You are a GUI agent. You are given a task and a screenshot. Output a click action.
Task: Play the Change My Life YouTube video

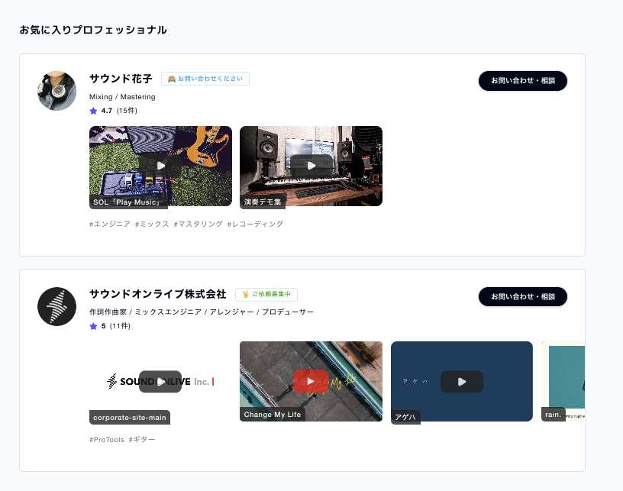click(311, 381)
